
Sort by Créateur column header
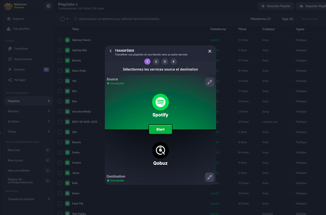pos(269,29)
